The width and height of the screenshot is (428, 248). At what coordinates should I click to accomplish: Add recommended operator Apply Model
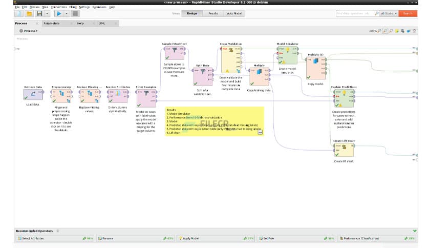[216, 238]
